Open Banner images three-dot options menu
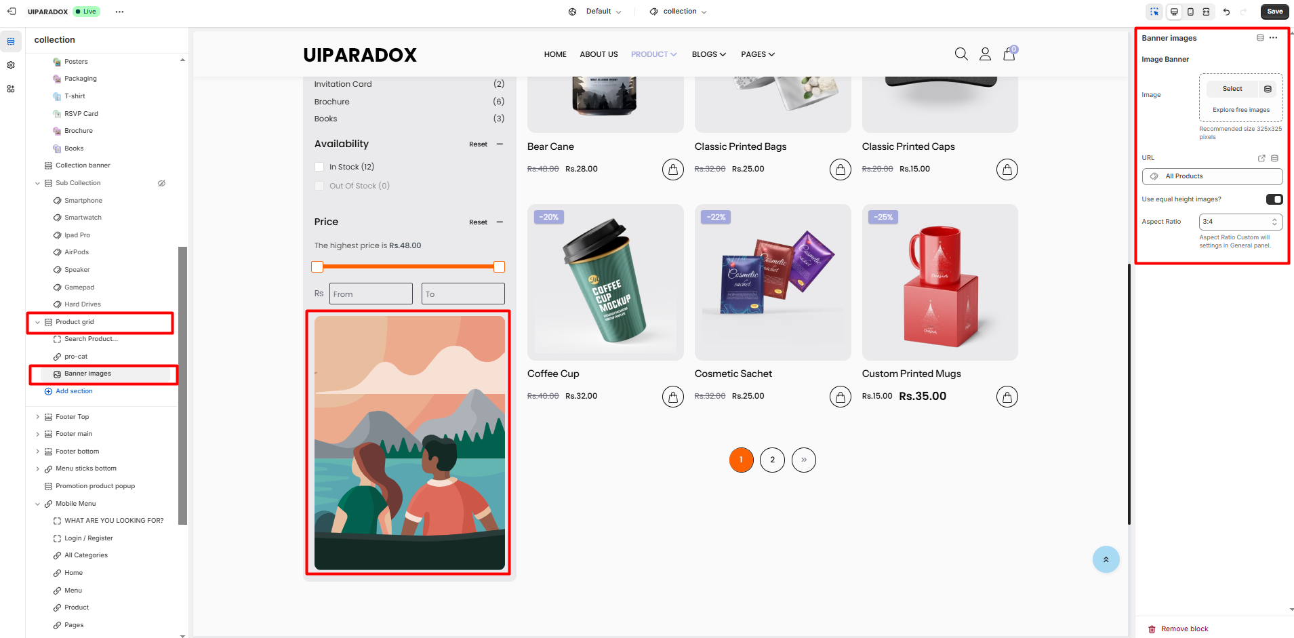The width and height of the screenshot is (1294, 638). [1274, 38]
